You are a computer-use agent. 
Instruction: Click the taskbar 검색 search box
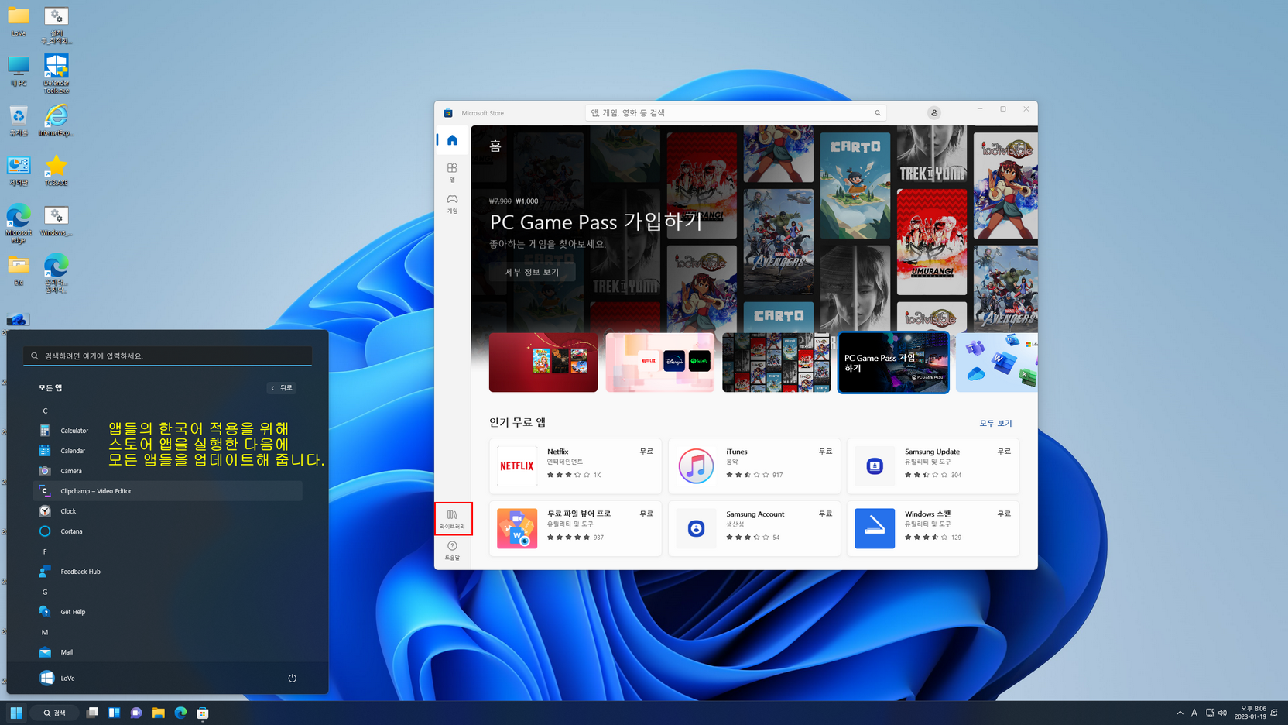click(55, 713)
